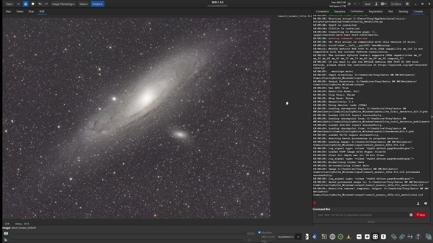Click the M31 galaxy image preview
Screen dimensions: 433x243
(136, 118)
